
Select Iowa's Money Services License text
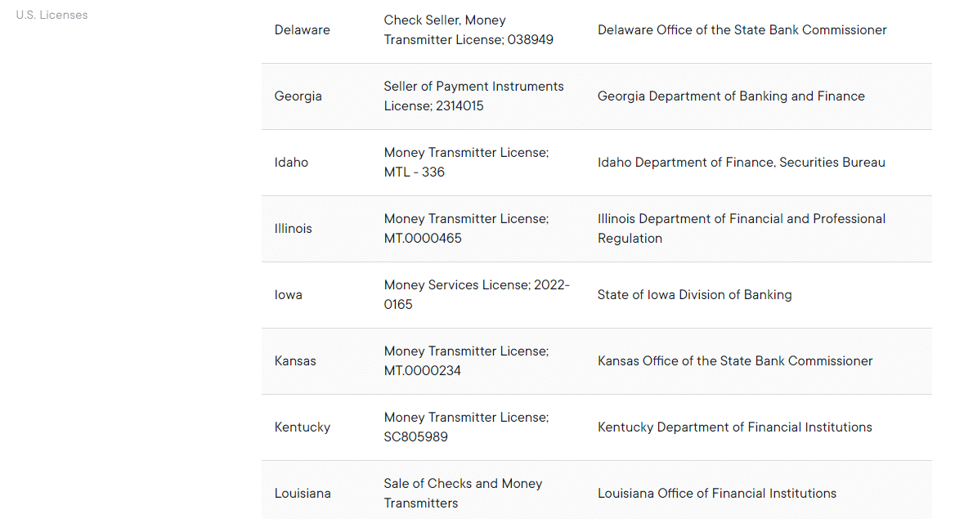pyautogui.click(x=477, y=294)
